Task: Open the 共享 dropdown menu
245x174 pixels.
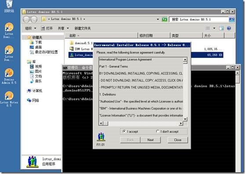Action: (x=63, y=28)
